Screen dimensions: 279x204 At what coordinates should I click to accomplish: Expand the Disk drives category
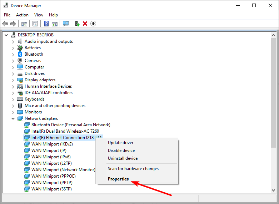tap(13, 74)
